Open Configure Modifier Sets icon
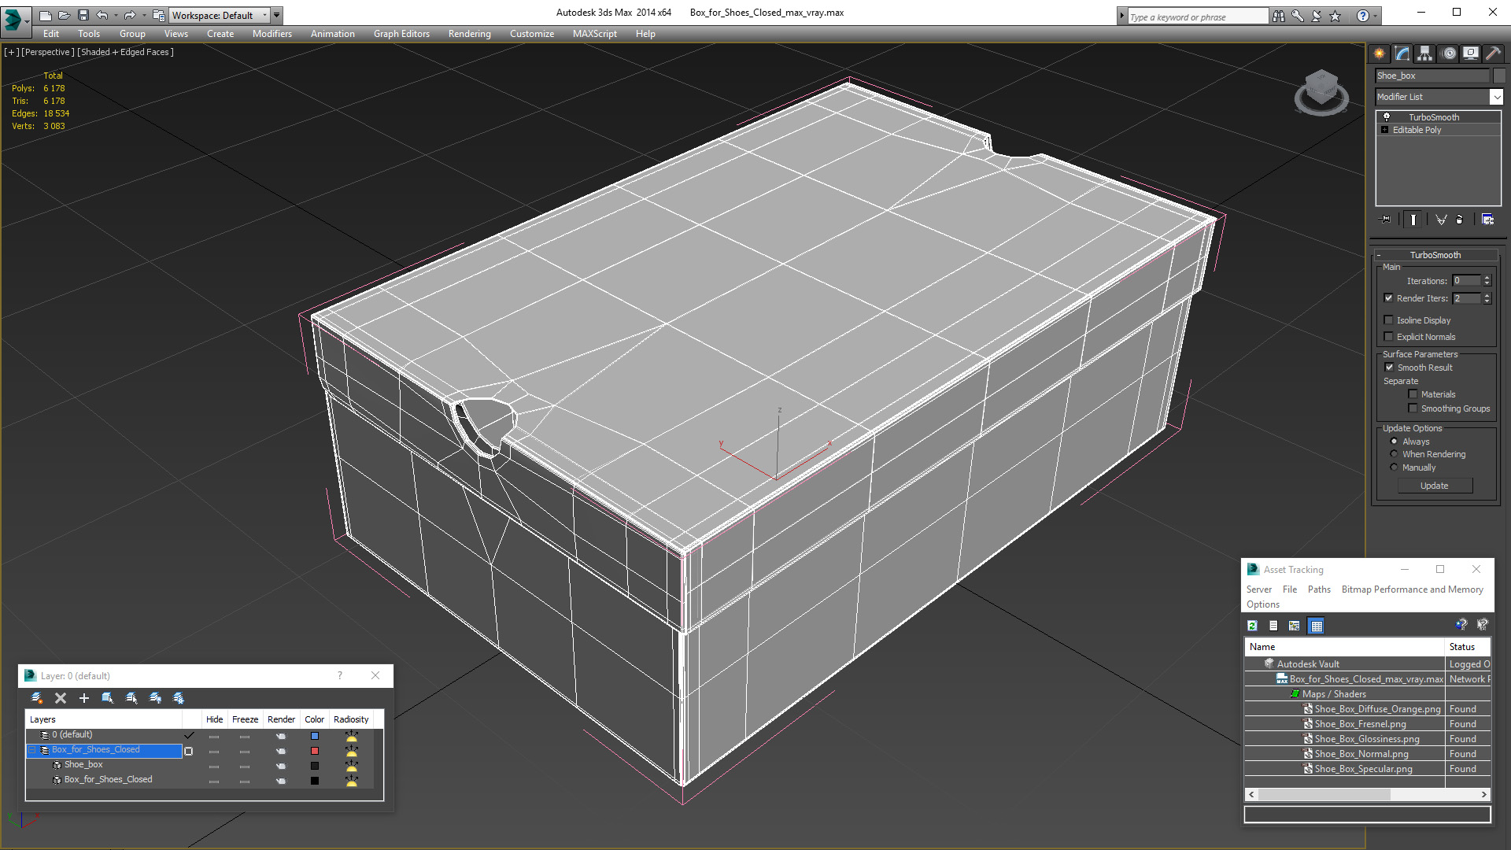1511x850 pixels. [x=1487, y=220]
